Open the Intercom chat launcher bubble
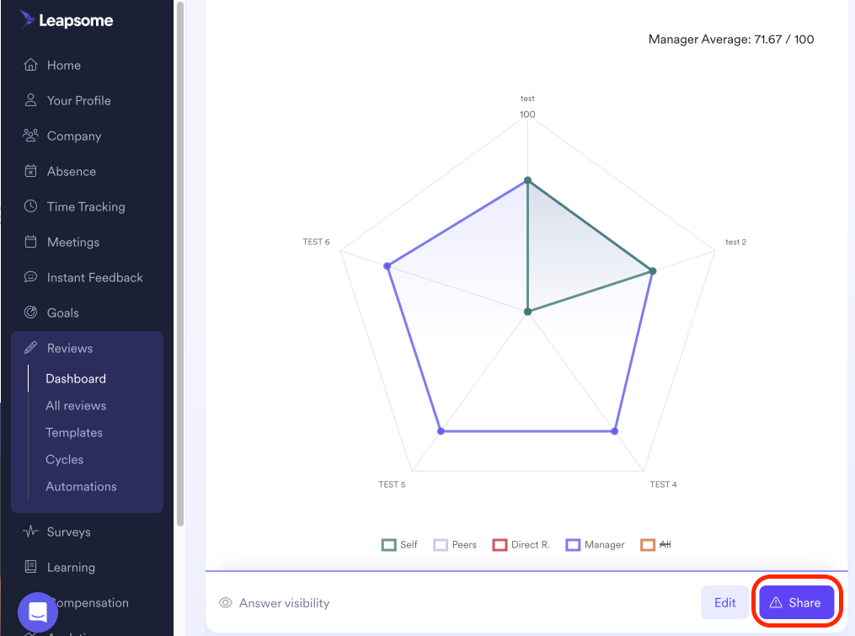The image size is (855, 636). tap(38, 612)
